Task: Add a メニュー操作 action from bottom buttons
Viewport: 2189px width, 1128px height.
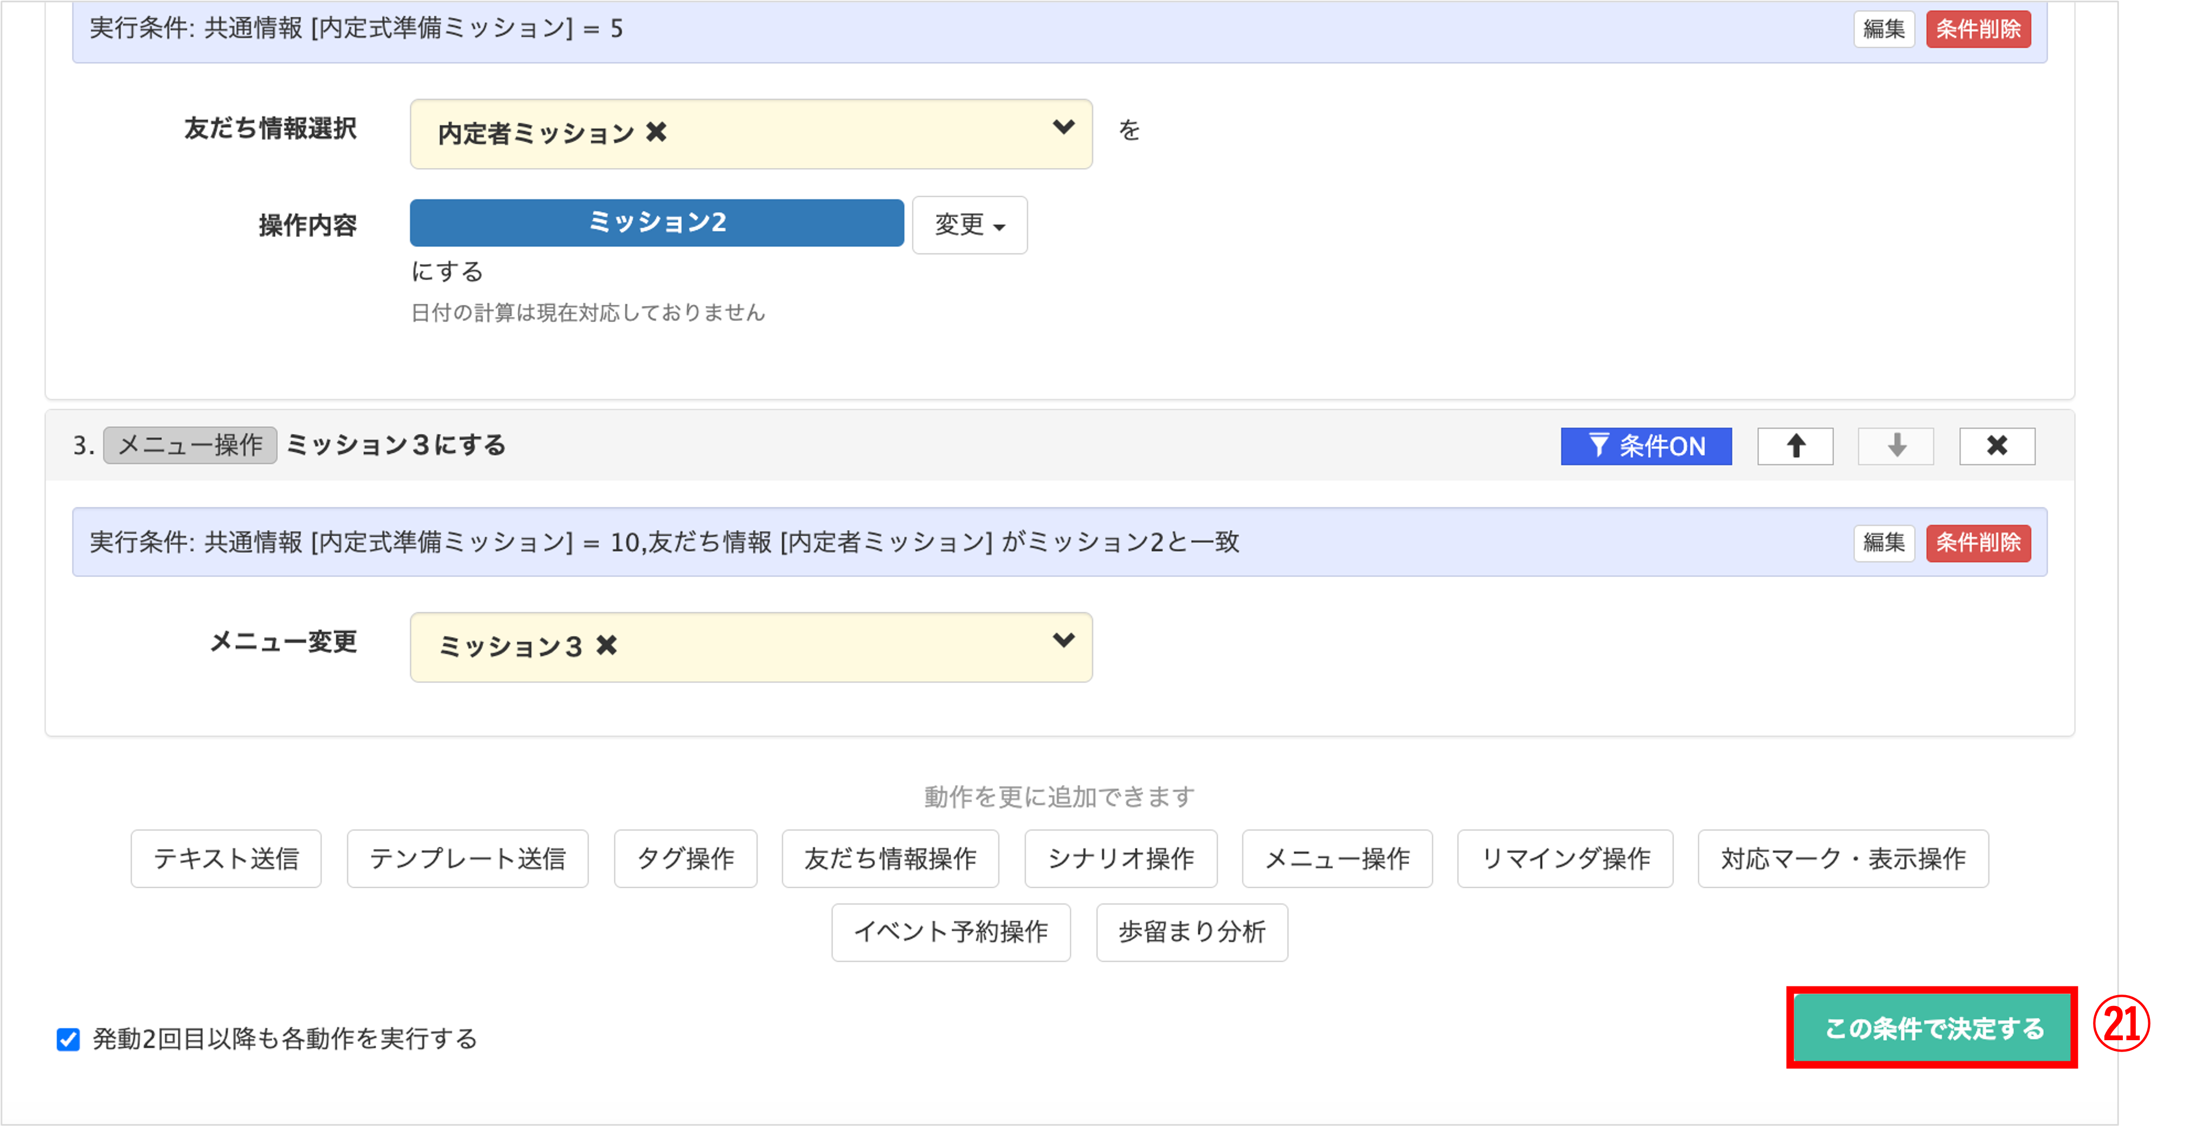Action: pyautogui.click(x=1338, y=858)
